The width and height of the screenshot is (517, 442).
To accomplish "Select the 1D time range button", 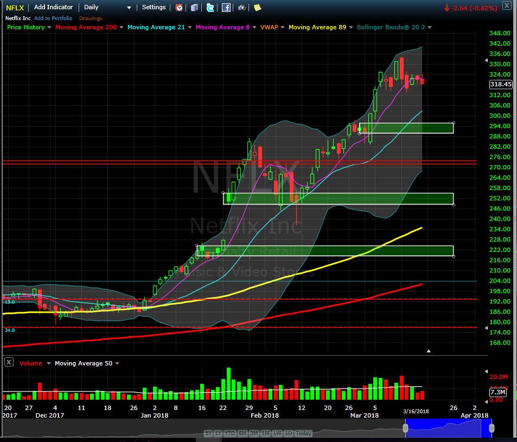I will tap(289, 433).
